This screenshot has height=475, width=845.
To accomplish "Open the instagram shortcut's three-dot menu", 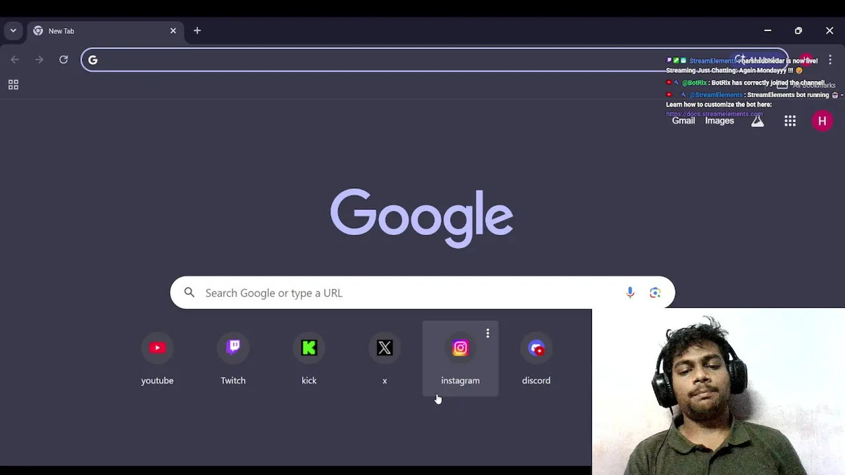I will pyautogui.click(x=488, y=334).
